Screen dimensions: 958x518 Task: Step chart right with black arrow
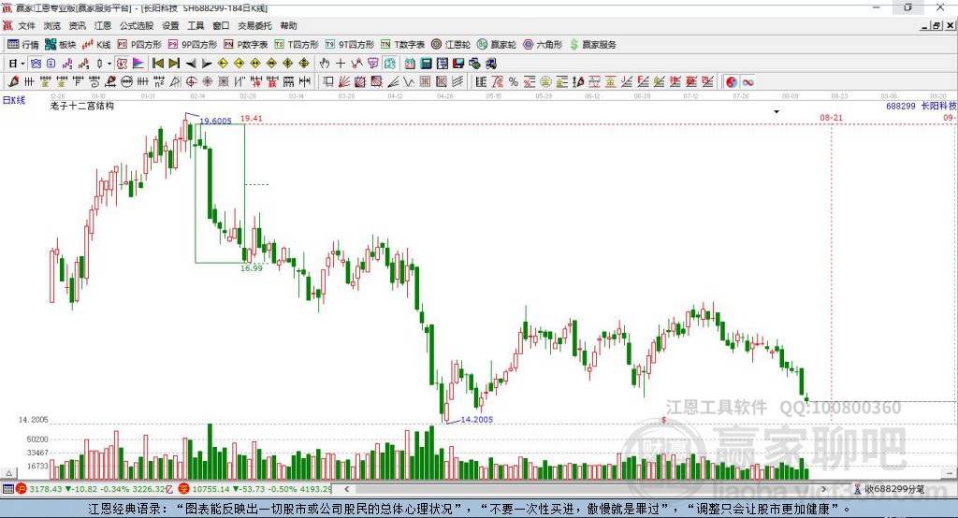pyautogui.click(x=207, y=64)
